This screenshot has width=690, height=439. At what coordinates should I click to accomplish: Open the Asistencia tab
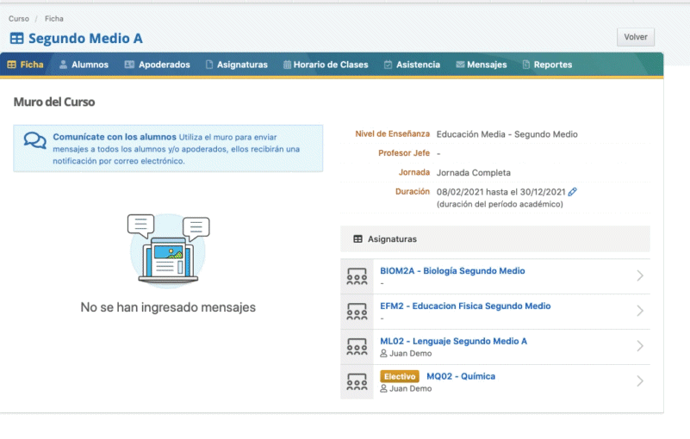click(412, 65)
